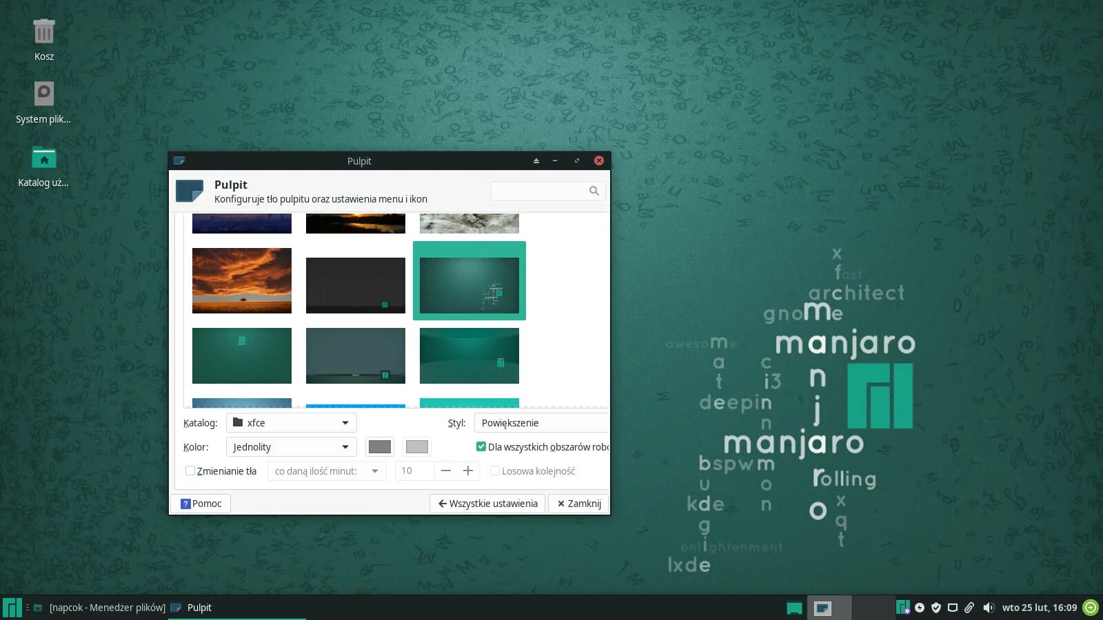Viewport: 1103px width, 620px height.
Task: Open the Manjaro settings tray icon
Action: (903, 608)
